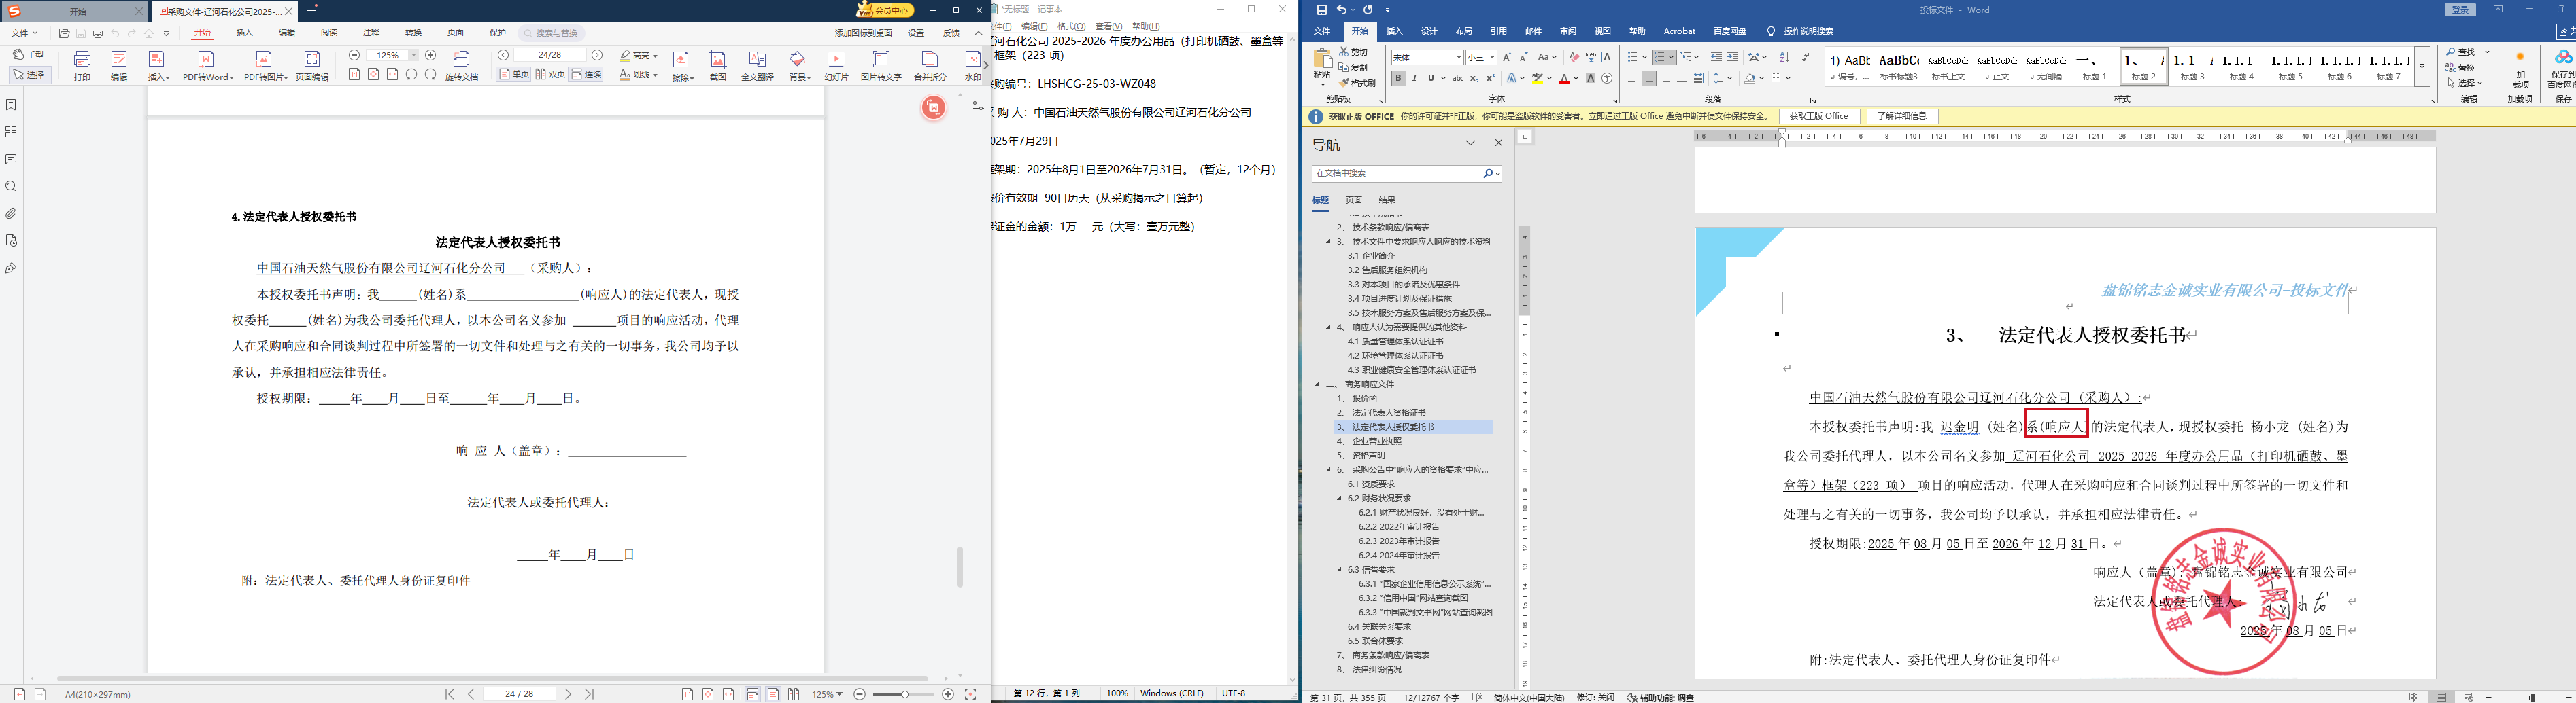Select the 手型 hand tool

pos(29,55)
